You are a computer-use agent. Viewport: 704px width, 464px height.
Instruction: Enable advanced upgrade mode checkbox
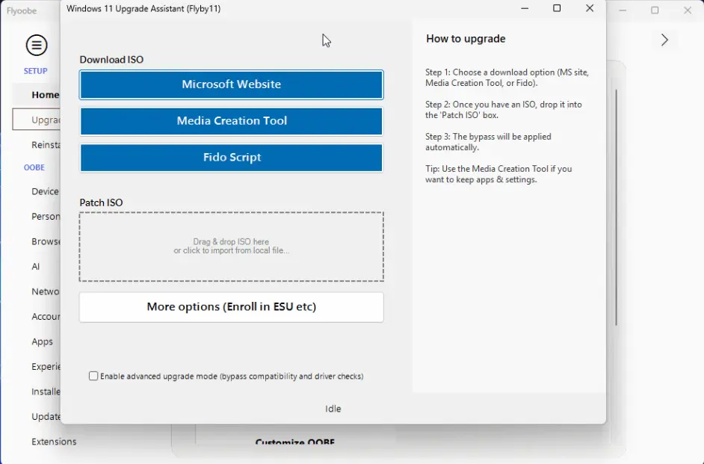click(x=93, y=376)
